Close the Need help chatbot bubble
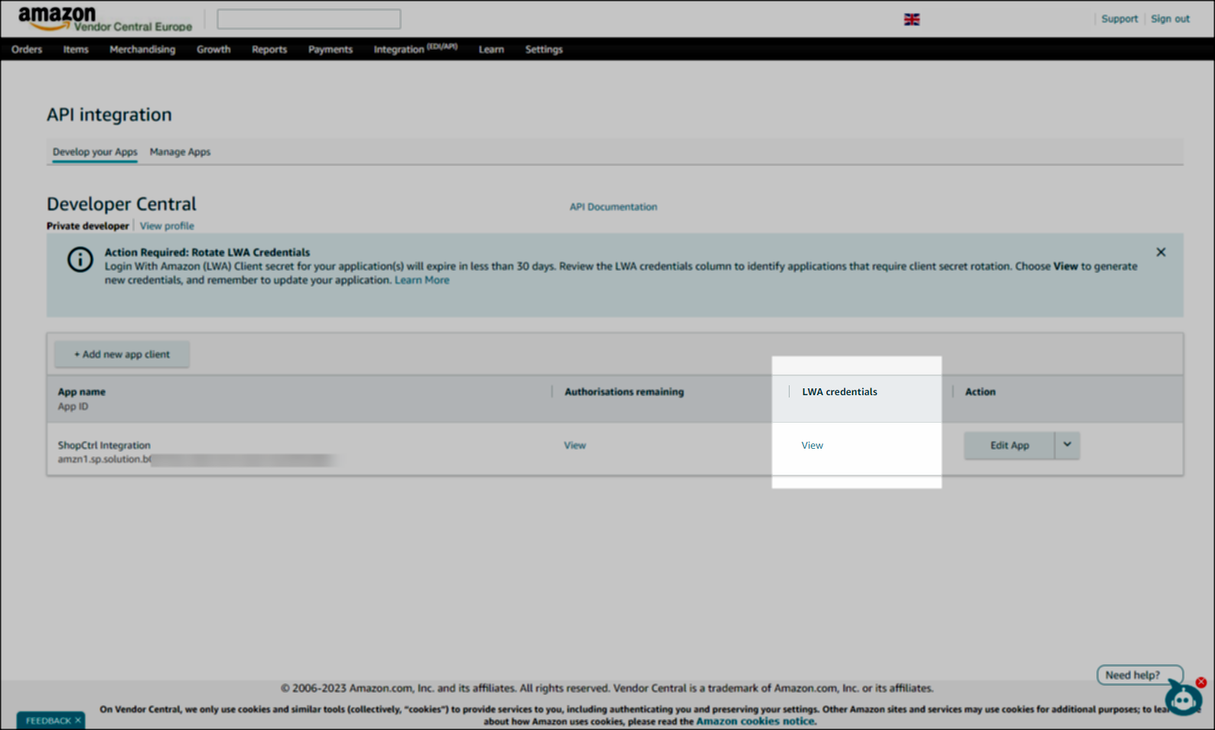 coord(1201,682)
